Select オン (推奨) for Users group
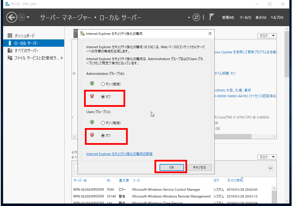This screenshot has height=206, width=293. (111, 123)
